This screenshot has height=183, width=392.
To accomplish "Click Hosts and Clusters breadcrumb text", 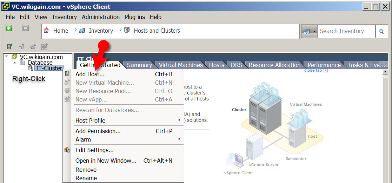I will point(157,31).
